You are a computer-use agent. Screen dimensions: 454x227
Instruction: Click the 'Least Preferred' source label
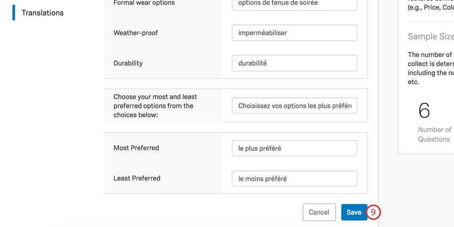point(137,179)
